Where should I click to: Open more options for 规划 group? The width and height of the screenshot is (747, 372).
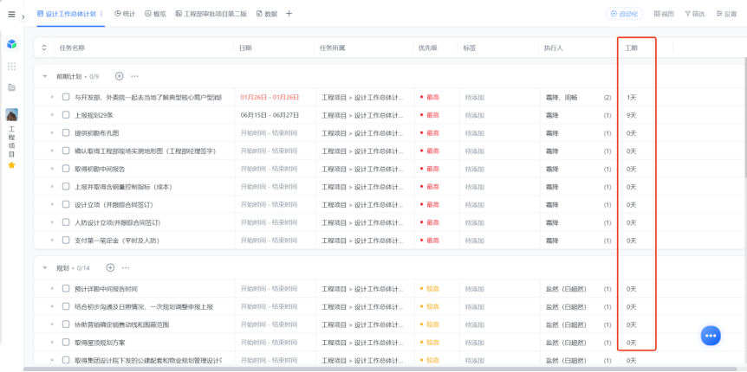[x=126, y=268]
